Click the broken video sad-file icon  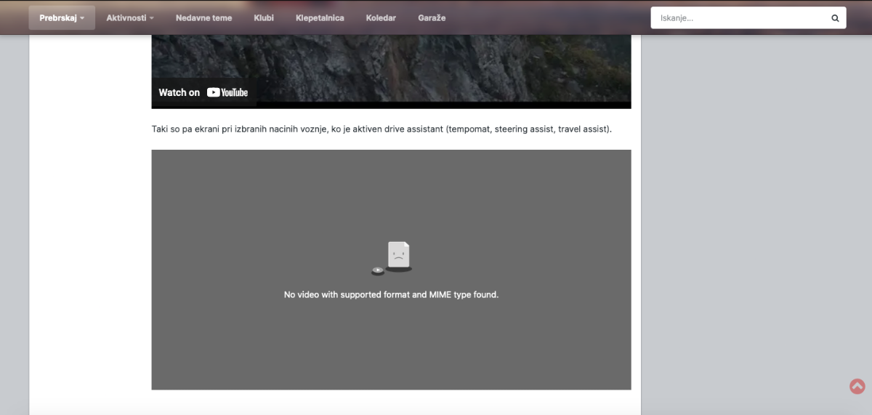point(392,258)
